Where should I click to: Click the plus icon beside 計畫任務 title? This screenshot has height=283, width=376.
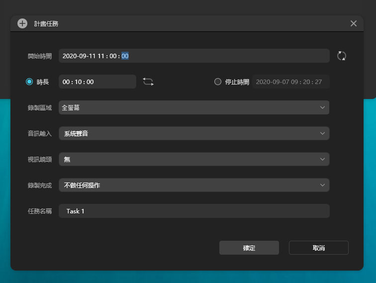pyautogui.click(x=22, y=23)
